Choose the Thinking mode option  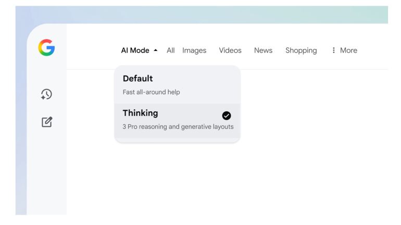pos(140,113)
